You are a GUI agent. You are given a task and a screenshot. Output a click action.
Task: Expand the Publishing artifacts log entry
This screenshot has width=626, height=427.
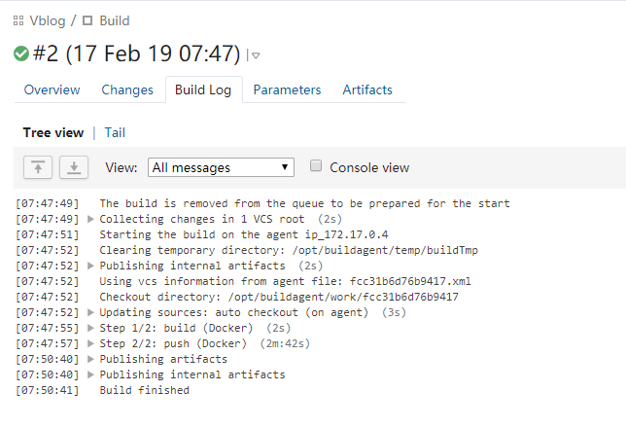pos(90,359)
